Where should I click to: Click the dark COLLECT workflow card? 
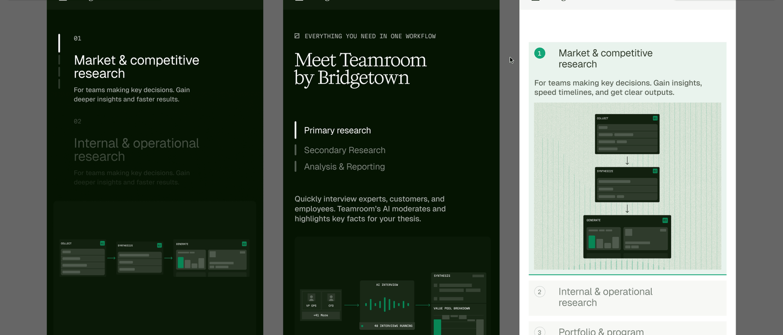(82, 257)
